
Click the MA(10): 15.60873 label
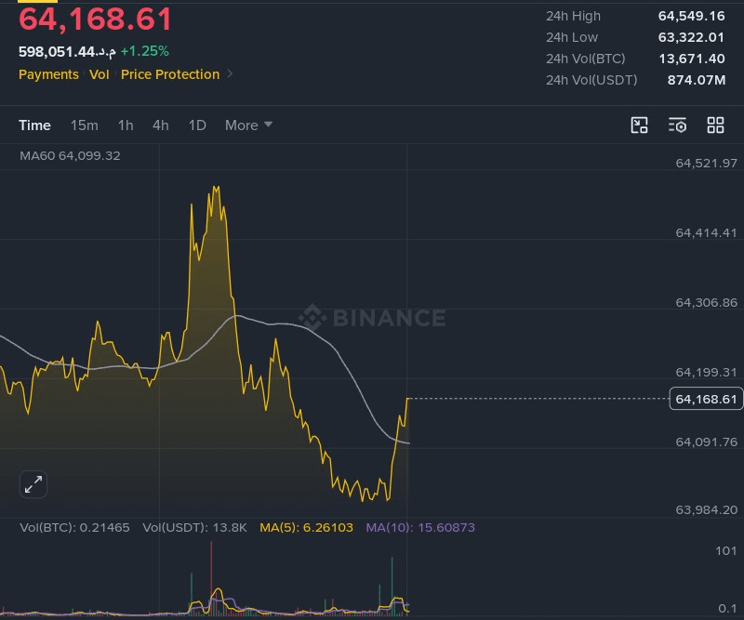[420, 527]
